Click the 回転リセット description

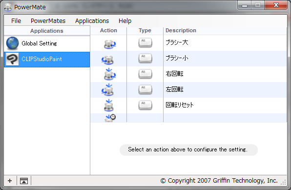180,105
